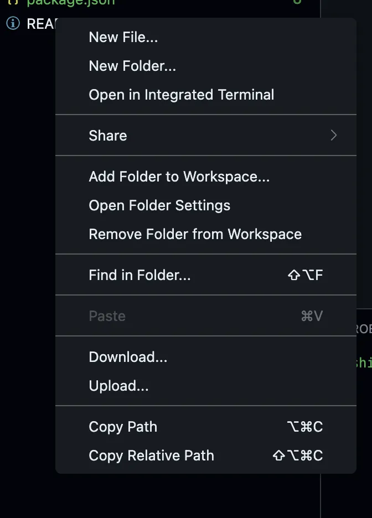This screenshot has height=518, width=372.
Task: Click the greyed-out Paste entry
Action: (107, 316)
